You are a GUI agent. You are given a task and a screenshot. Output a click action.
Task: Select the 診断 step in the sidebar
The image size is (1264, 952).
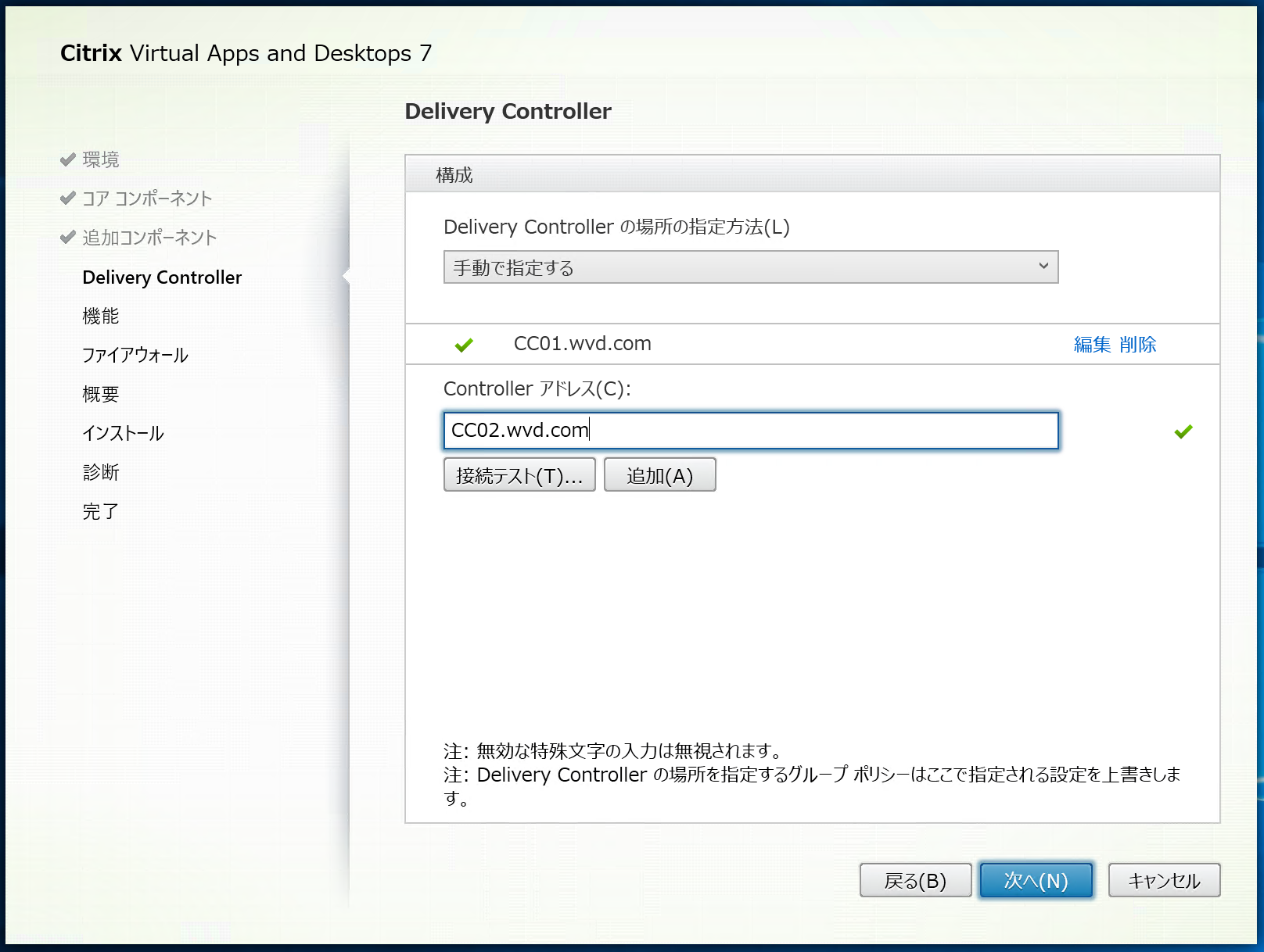[100, 472]
